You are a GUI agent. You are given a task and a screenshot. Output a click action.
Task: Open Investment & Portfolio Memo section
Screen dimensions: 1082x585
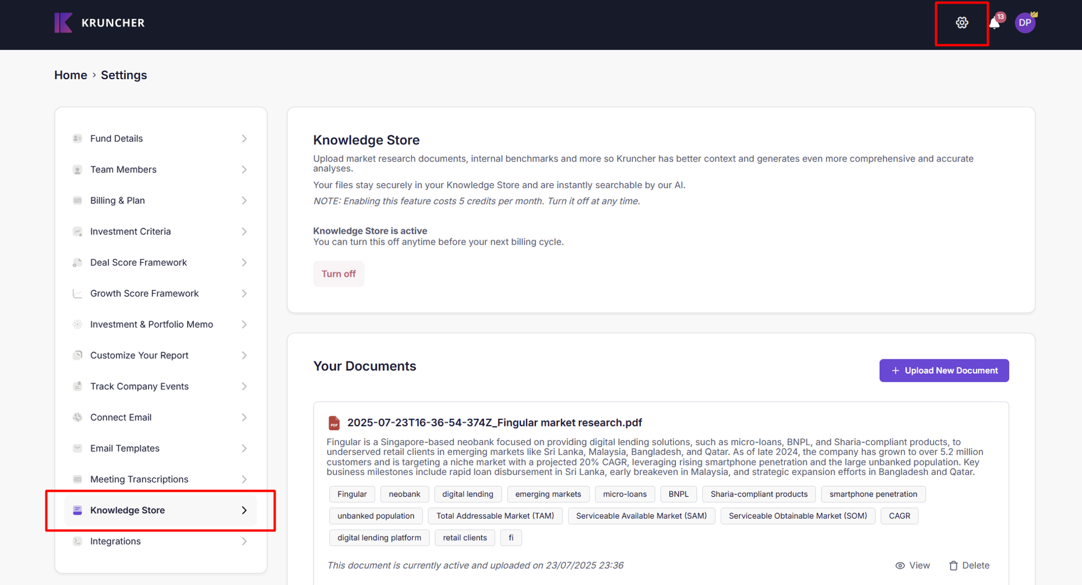pos(160,325)
